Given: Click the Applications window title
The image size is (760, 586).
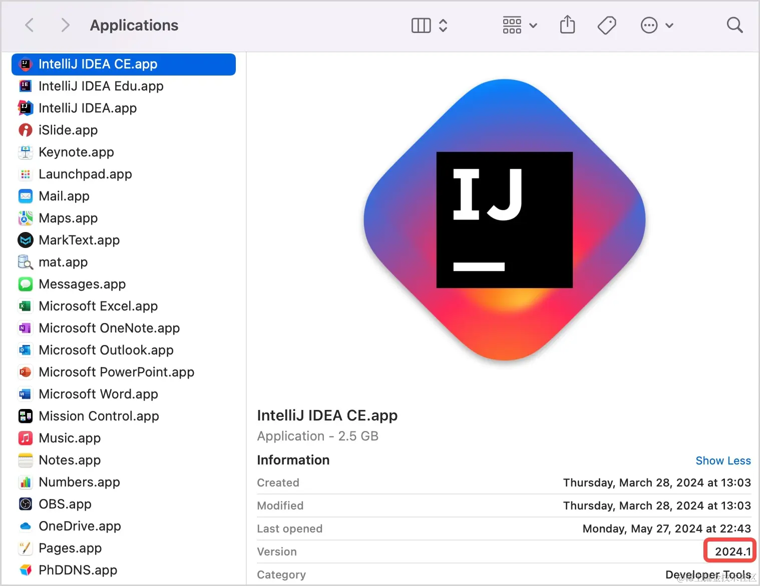Looking at the screenshot, I should tap(134, 25).
